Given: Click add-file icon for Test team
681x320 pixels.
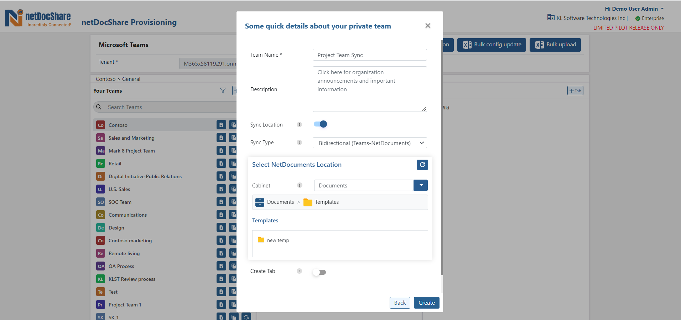Looking at the screenshot, I should pyautogui.click(x=221, y=291).
